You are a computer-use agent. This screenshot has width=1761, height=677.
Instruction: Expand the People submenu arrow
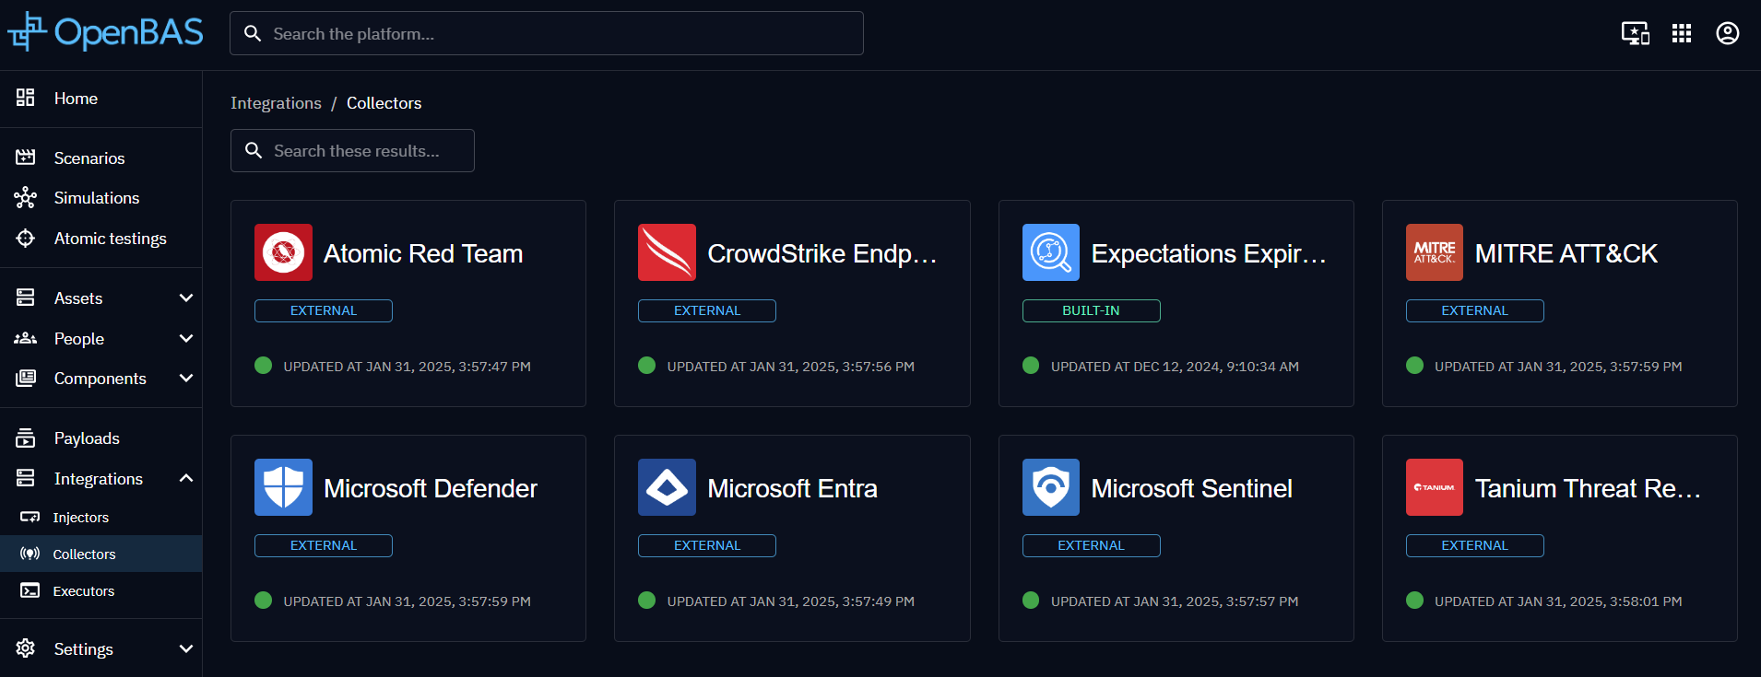pos(185,339)
